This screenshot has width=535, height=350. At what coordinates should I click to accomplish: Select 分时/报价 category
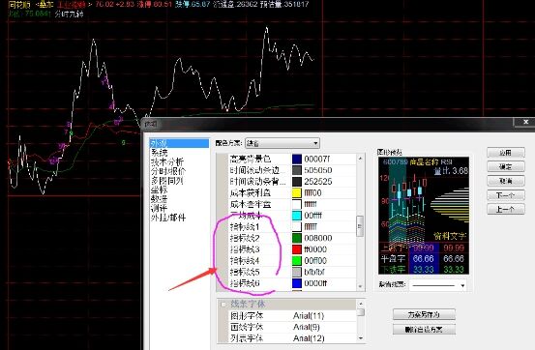point(168,171)
